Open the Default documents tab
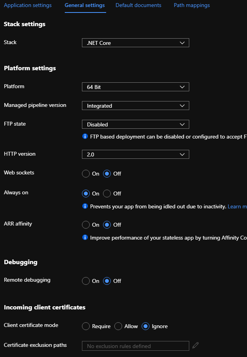Image resolution: width=247 pixels, height=357 pixels. 138,5
